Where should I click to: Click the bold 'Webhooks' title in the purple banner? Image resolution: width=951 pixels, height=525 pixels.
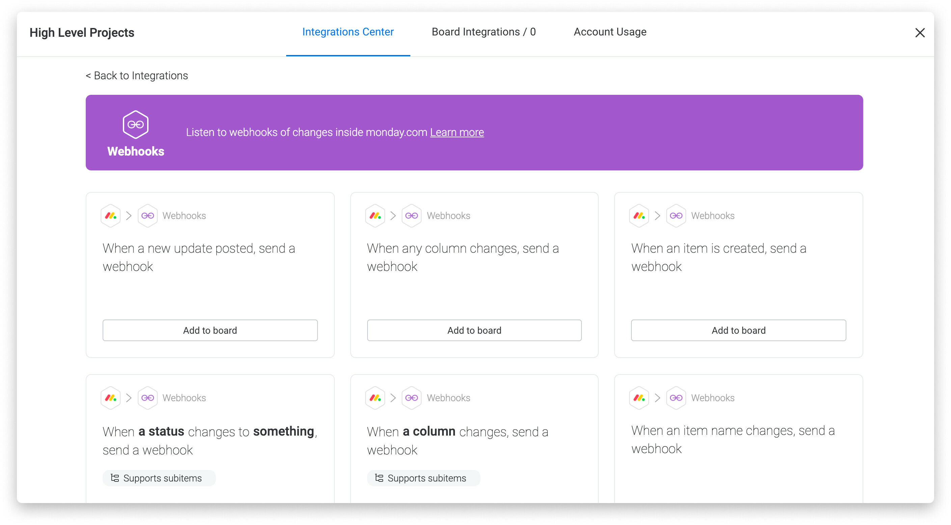coord(135,151)
